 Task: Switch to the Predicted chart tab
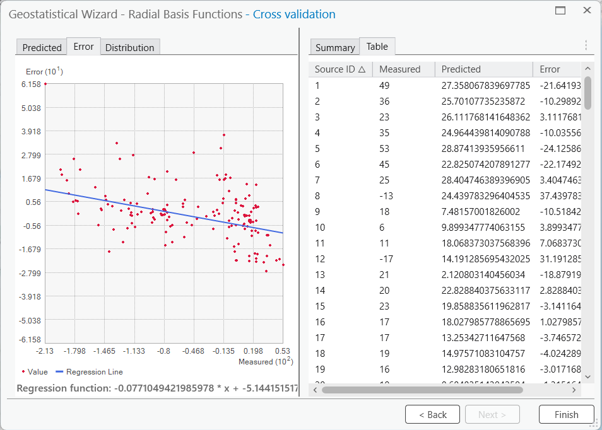point(42,47)
